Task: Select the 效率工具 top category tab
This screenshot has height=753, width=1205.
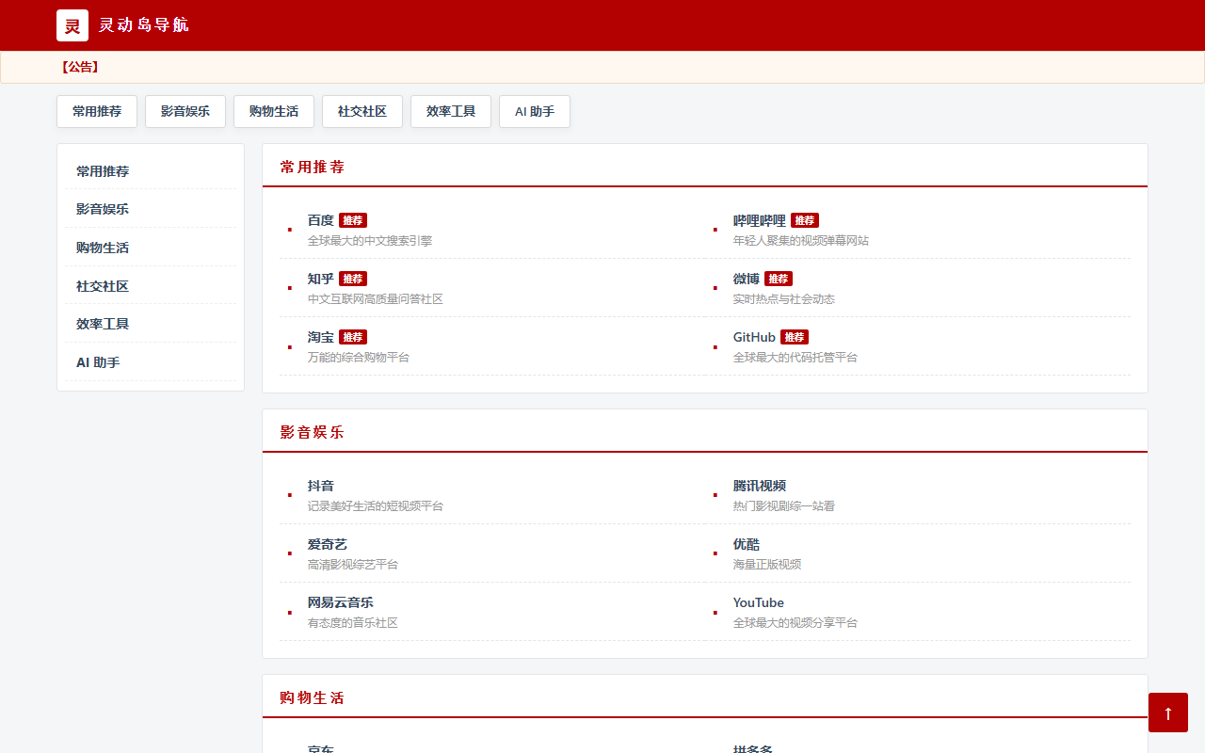Action: [451, 111]
